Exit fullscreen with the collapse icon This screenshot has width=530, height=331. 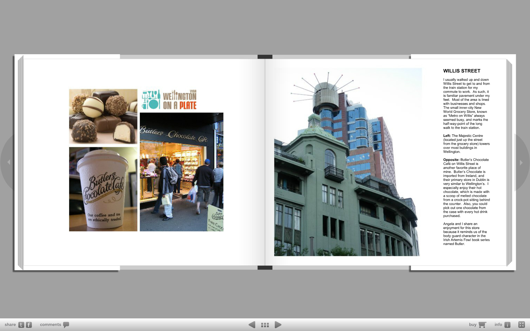(x=521, y=324)
